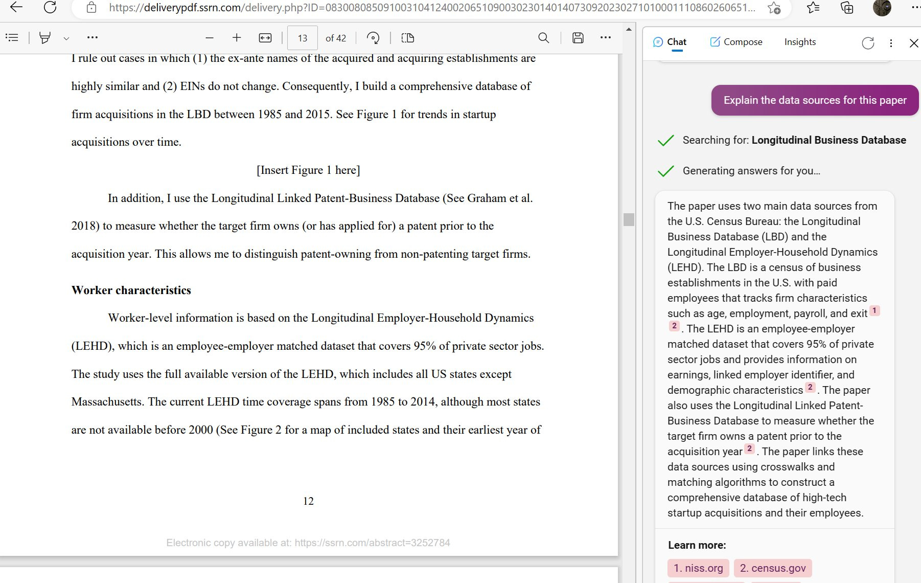Open the sidebar vertical dots menu

tap(891, 43)
